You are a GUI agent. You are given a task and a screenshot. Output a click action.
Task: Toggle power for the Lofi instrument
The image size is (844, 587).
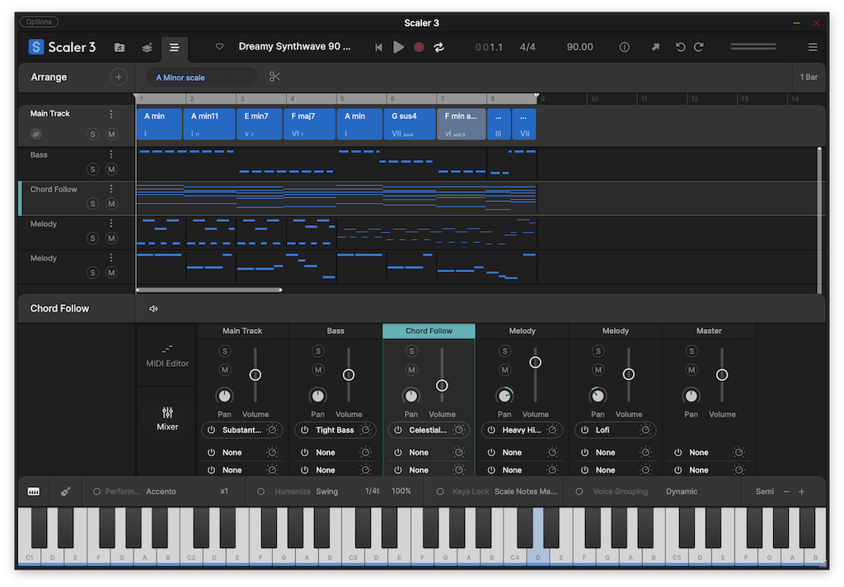(584, 430)
